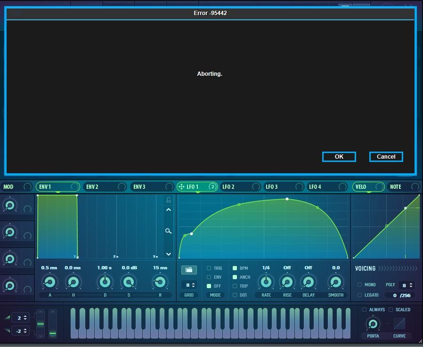Enable LEGATO checkbox
423x347 pixels.
359,295
